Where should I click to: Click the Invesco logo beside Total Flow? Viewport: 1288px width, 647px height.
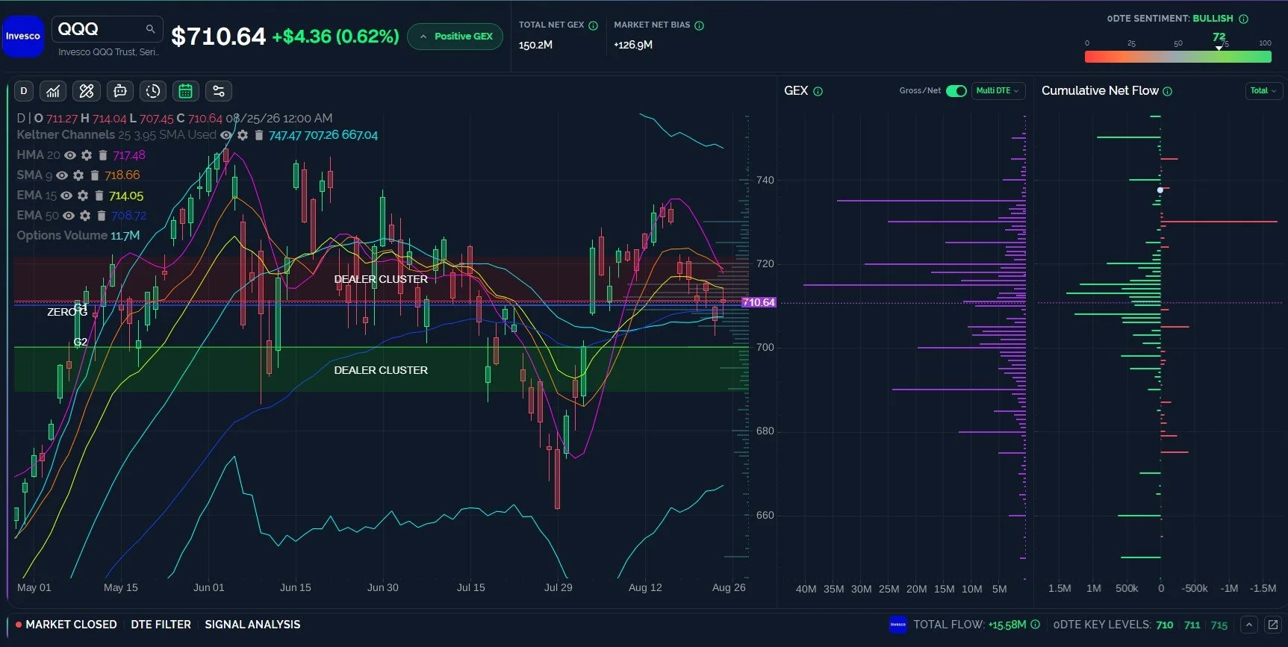pos(898,625)
